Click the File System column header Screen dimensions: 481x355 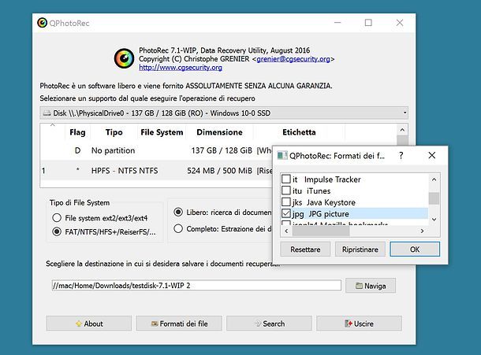(x=162, y=132)
